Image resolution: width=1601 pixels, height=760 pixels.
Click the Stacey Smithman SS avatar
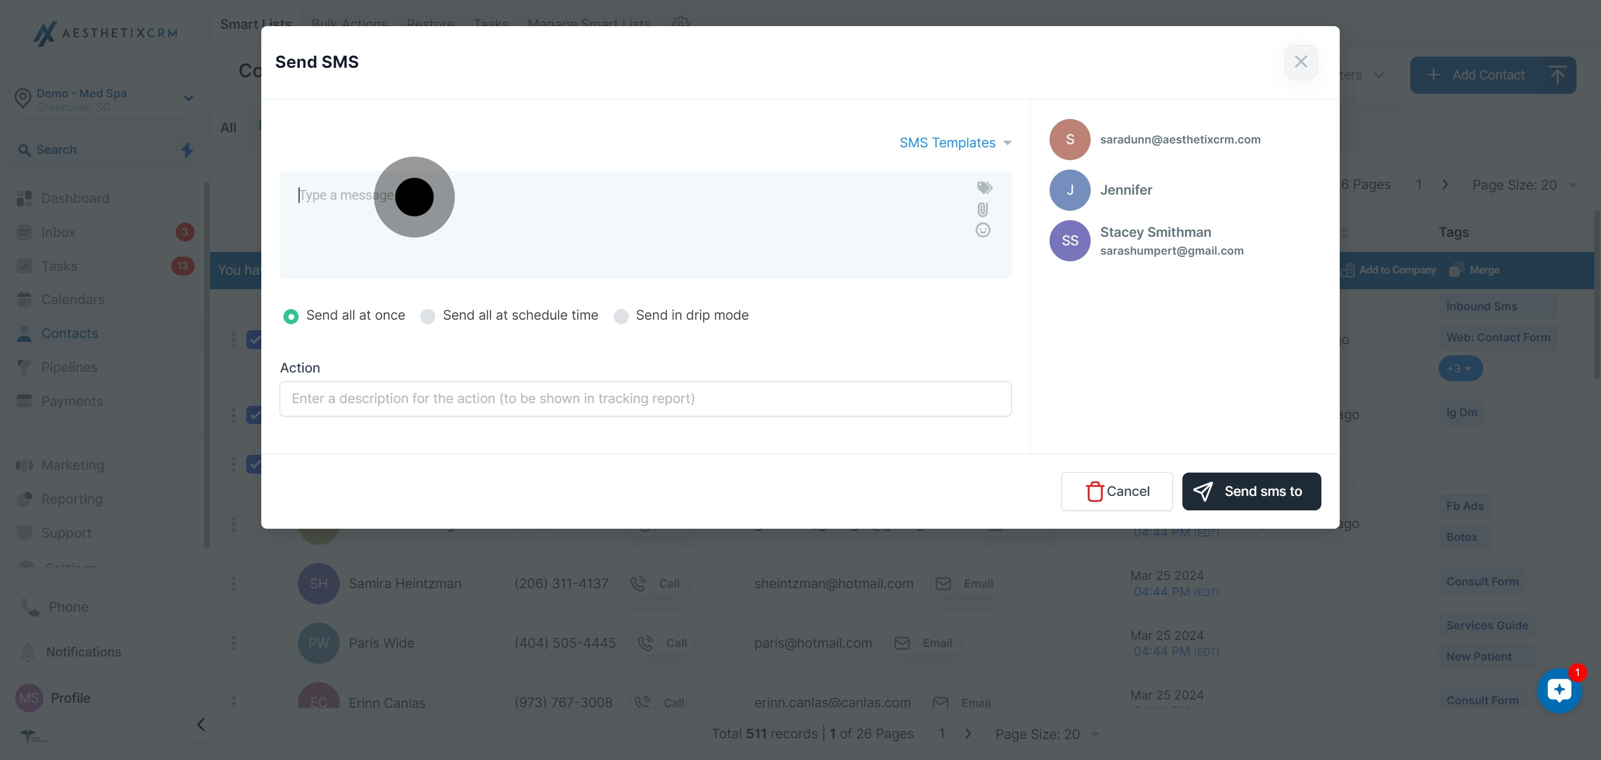(x=1070, y=241)
